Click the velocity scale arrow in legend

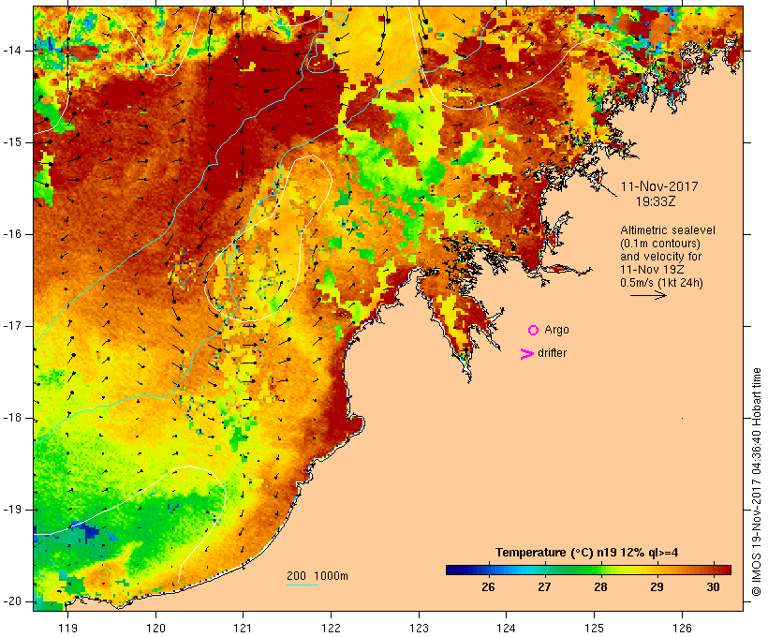[x=648, y=295]
